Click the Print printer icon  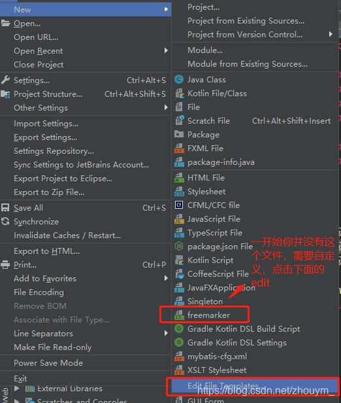tap(5, 264)
